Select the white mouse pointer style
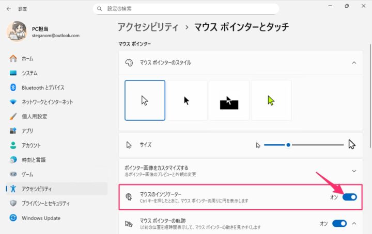The height and width of the screenshot is (234, 372). tap(145, 100)
